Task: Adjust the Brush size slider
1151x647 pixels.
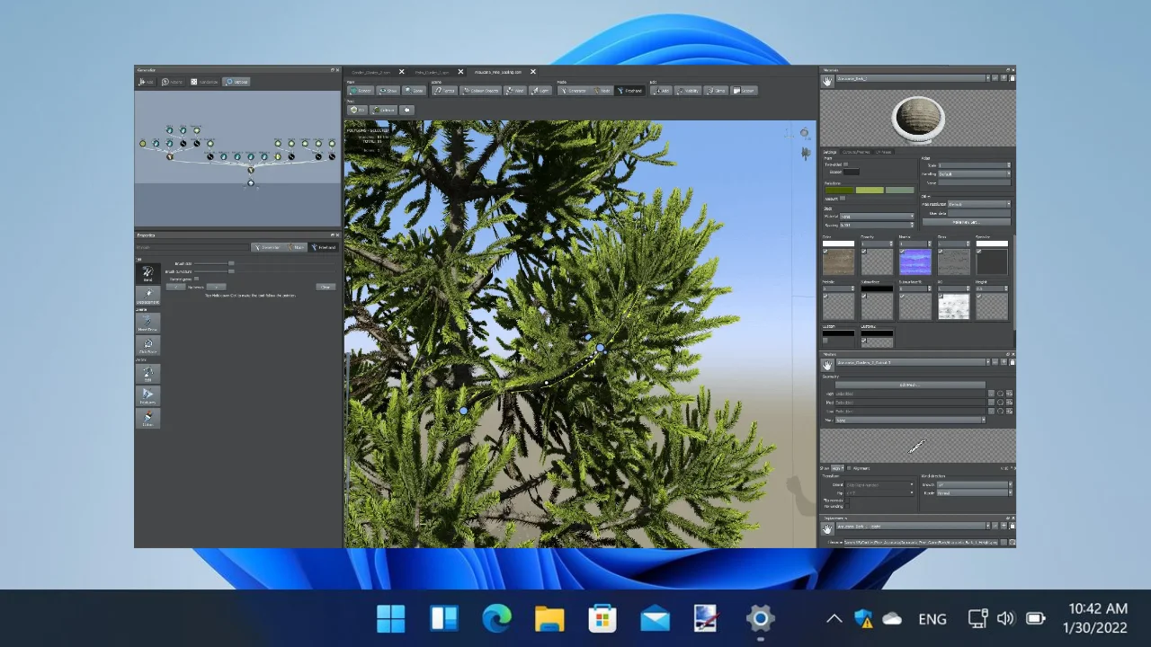Action: 231,263
